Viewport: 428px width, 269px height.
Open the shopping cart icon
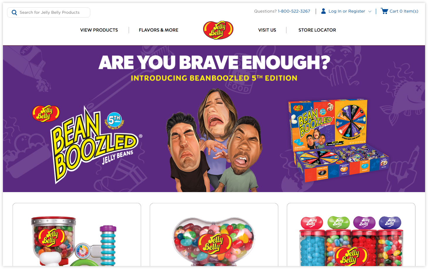point(384,11)
